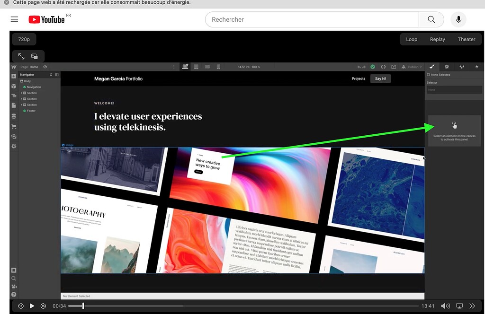
Task: Select the mobile breakpoint icon
Action: (x=218, y=67)
